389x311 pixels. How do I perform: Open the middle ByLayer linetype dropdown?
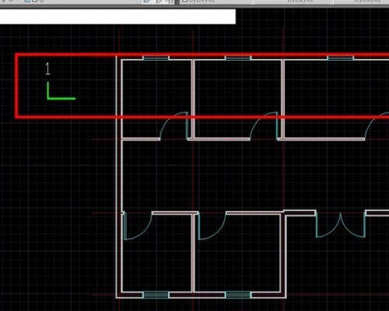click(x=293, y=2)
